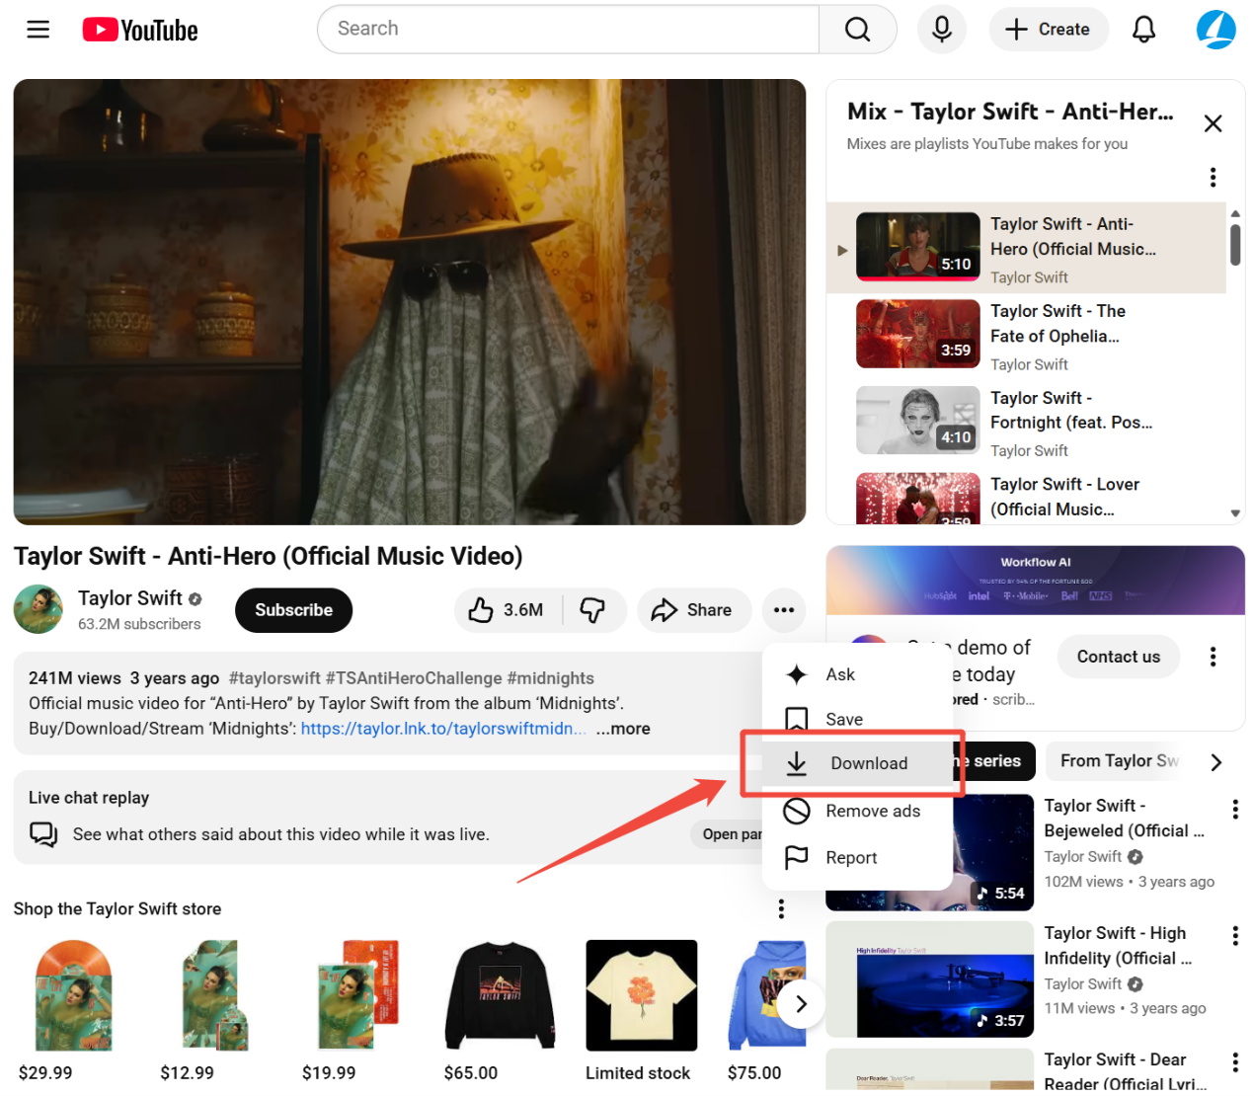Click the Workflow AI ad banner
Screen dimensions: 1253x1096
pyautogui.click(x=1036, y=581)
